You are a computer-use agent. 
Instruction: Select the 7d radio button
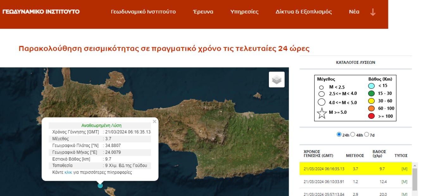click(x=367, y=135)
